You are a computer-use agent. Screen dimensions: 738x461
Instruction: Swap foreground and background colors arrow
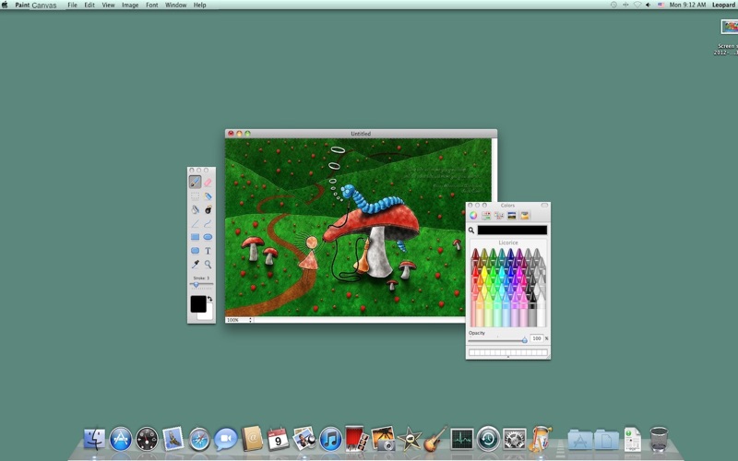point(210,299)
